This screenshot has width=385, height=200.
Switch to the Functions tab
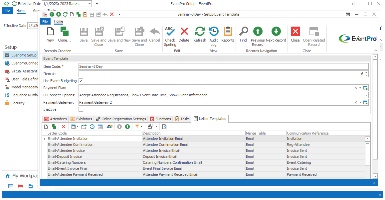coord(160,119)
